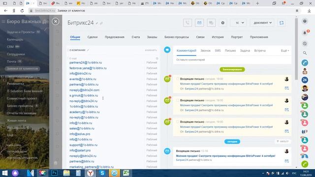Image resolution: width=315 pixels, height=177 pixels.
Task: Click email noreply@bitrix24.com
Action: 84,90
